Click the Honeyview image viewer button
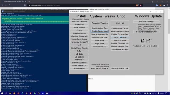The width and height of the screenshot is (170, 95). pyautogui.click(x=79, y=42)
